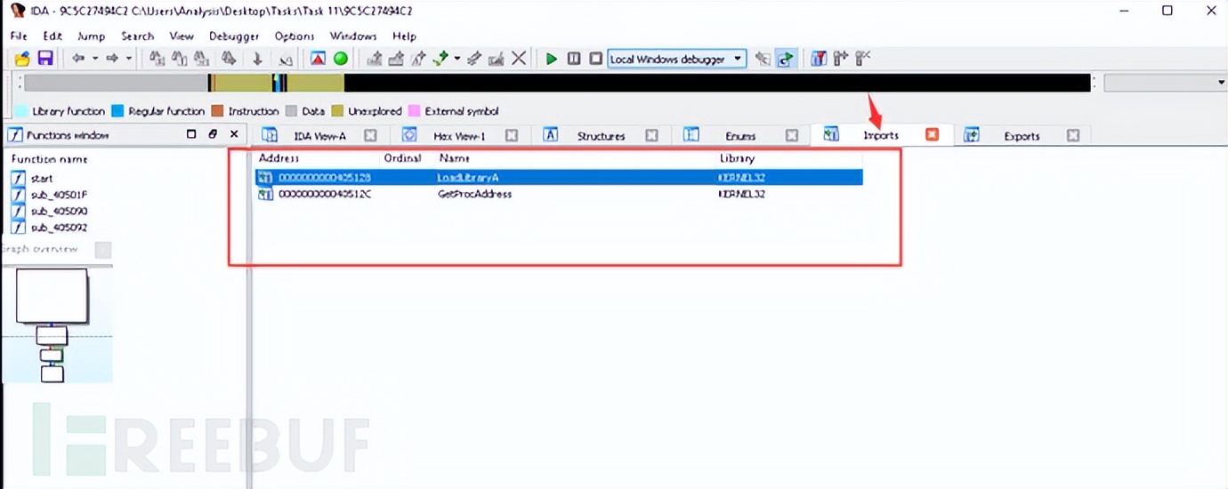Switch to the Enums tab
Image resolution: width=1228 pixels, height=489 pixels.
pyautogui.click(x=740, y=136)
